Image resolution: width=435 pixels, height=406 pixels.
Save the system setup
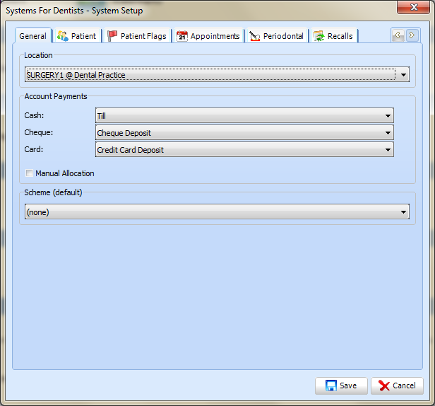tap(341, 385)
